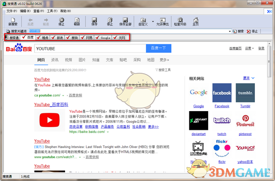Click the Pinterest related site logo
The image size is (275, 181).
click(245, 121)
